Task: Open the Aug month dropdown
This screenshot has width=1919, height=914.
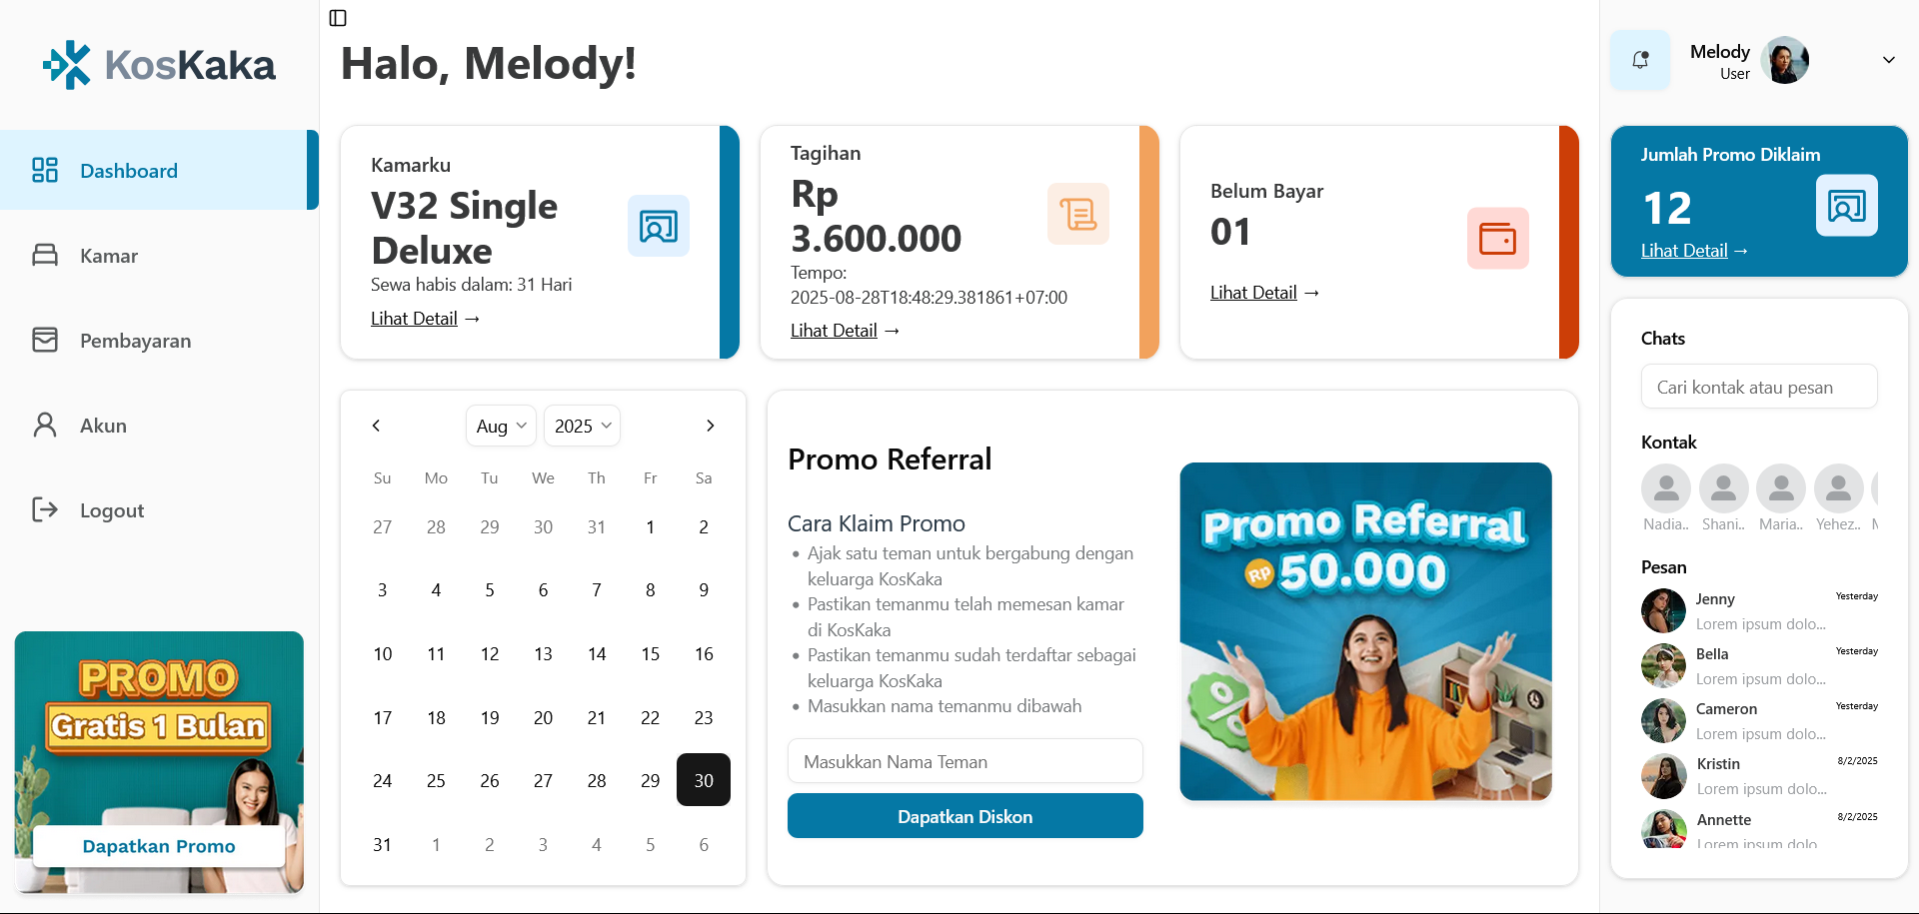Action: [x=501, y=426]
